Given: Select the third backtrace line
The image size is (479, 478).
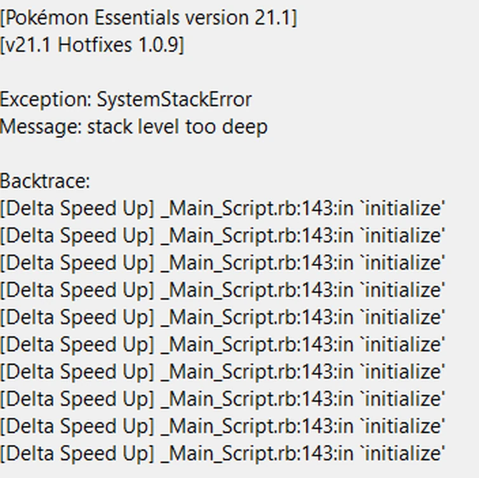Looking at the screenshot, I should [222, 263].
